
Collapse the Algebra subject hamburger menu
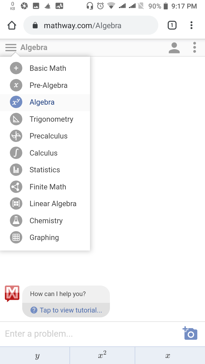point(11,47)
